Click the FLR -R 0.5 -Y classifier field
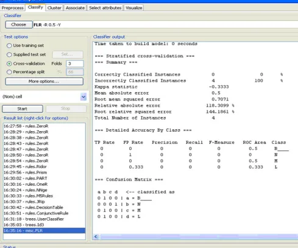Screen dimensions: 298x248 pos(165,25)
